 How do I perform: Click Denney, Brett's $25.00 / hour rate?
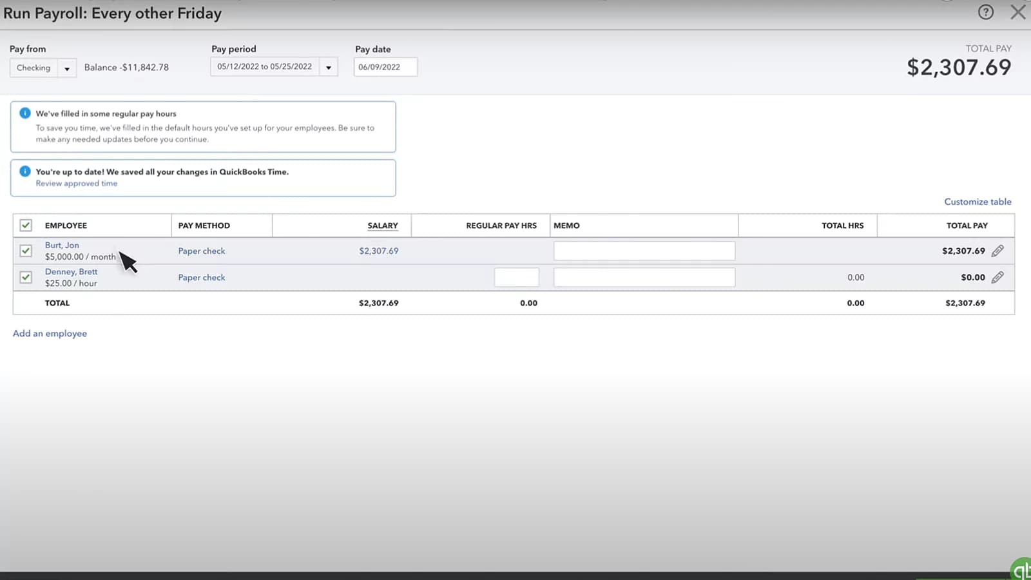pyautogui.click(x=71, y=283)
